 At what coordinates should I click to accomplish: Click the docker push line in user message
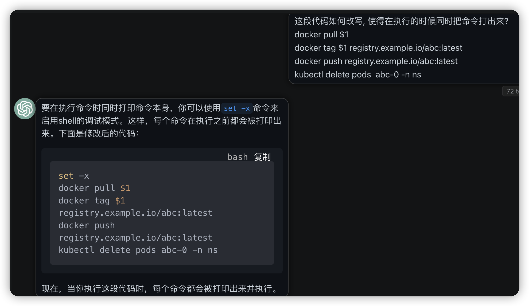[x=376, y=61]
